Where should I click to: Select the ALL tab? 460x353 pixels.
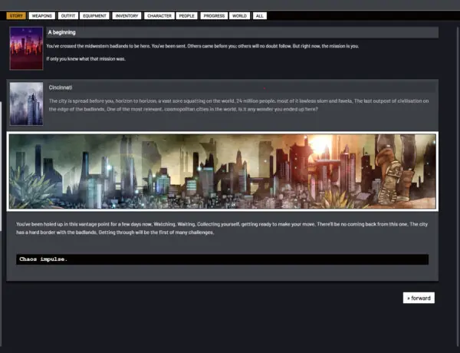(260, 15)
